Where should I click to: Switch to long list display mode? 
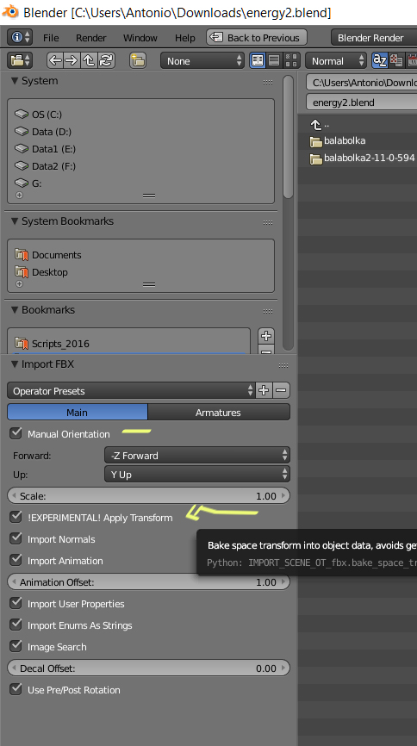pos(274,60)
